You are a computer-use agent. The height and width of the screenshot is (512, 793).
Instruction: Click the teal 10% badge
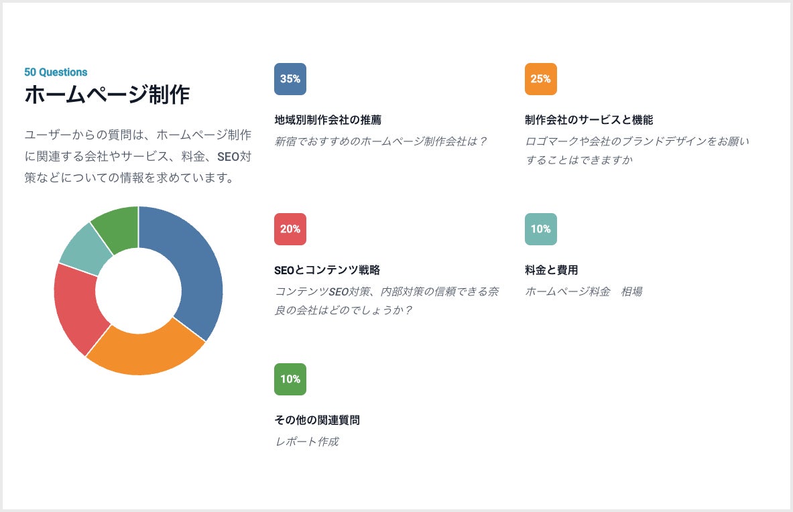click(540, 229)
